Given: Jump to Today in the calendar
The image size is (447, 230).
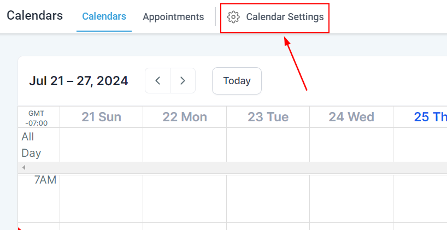Looking at the screenshot, I should 237,81.
